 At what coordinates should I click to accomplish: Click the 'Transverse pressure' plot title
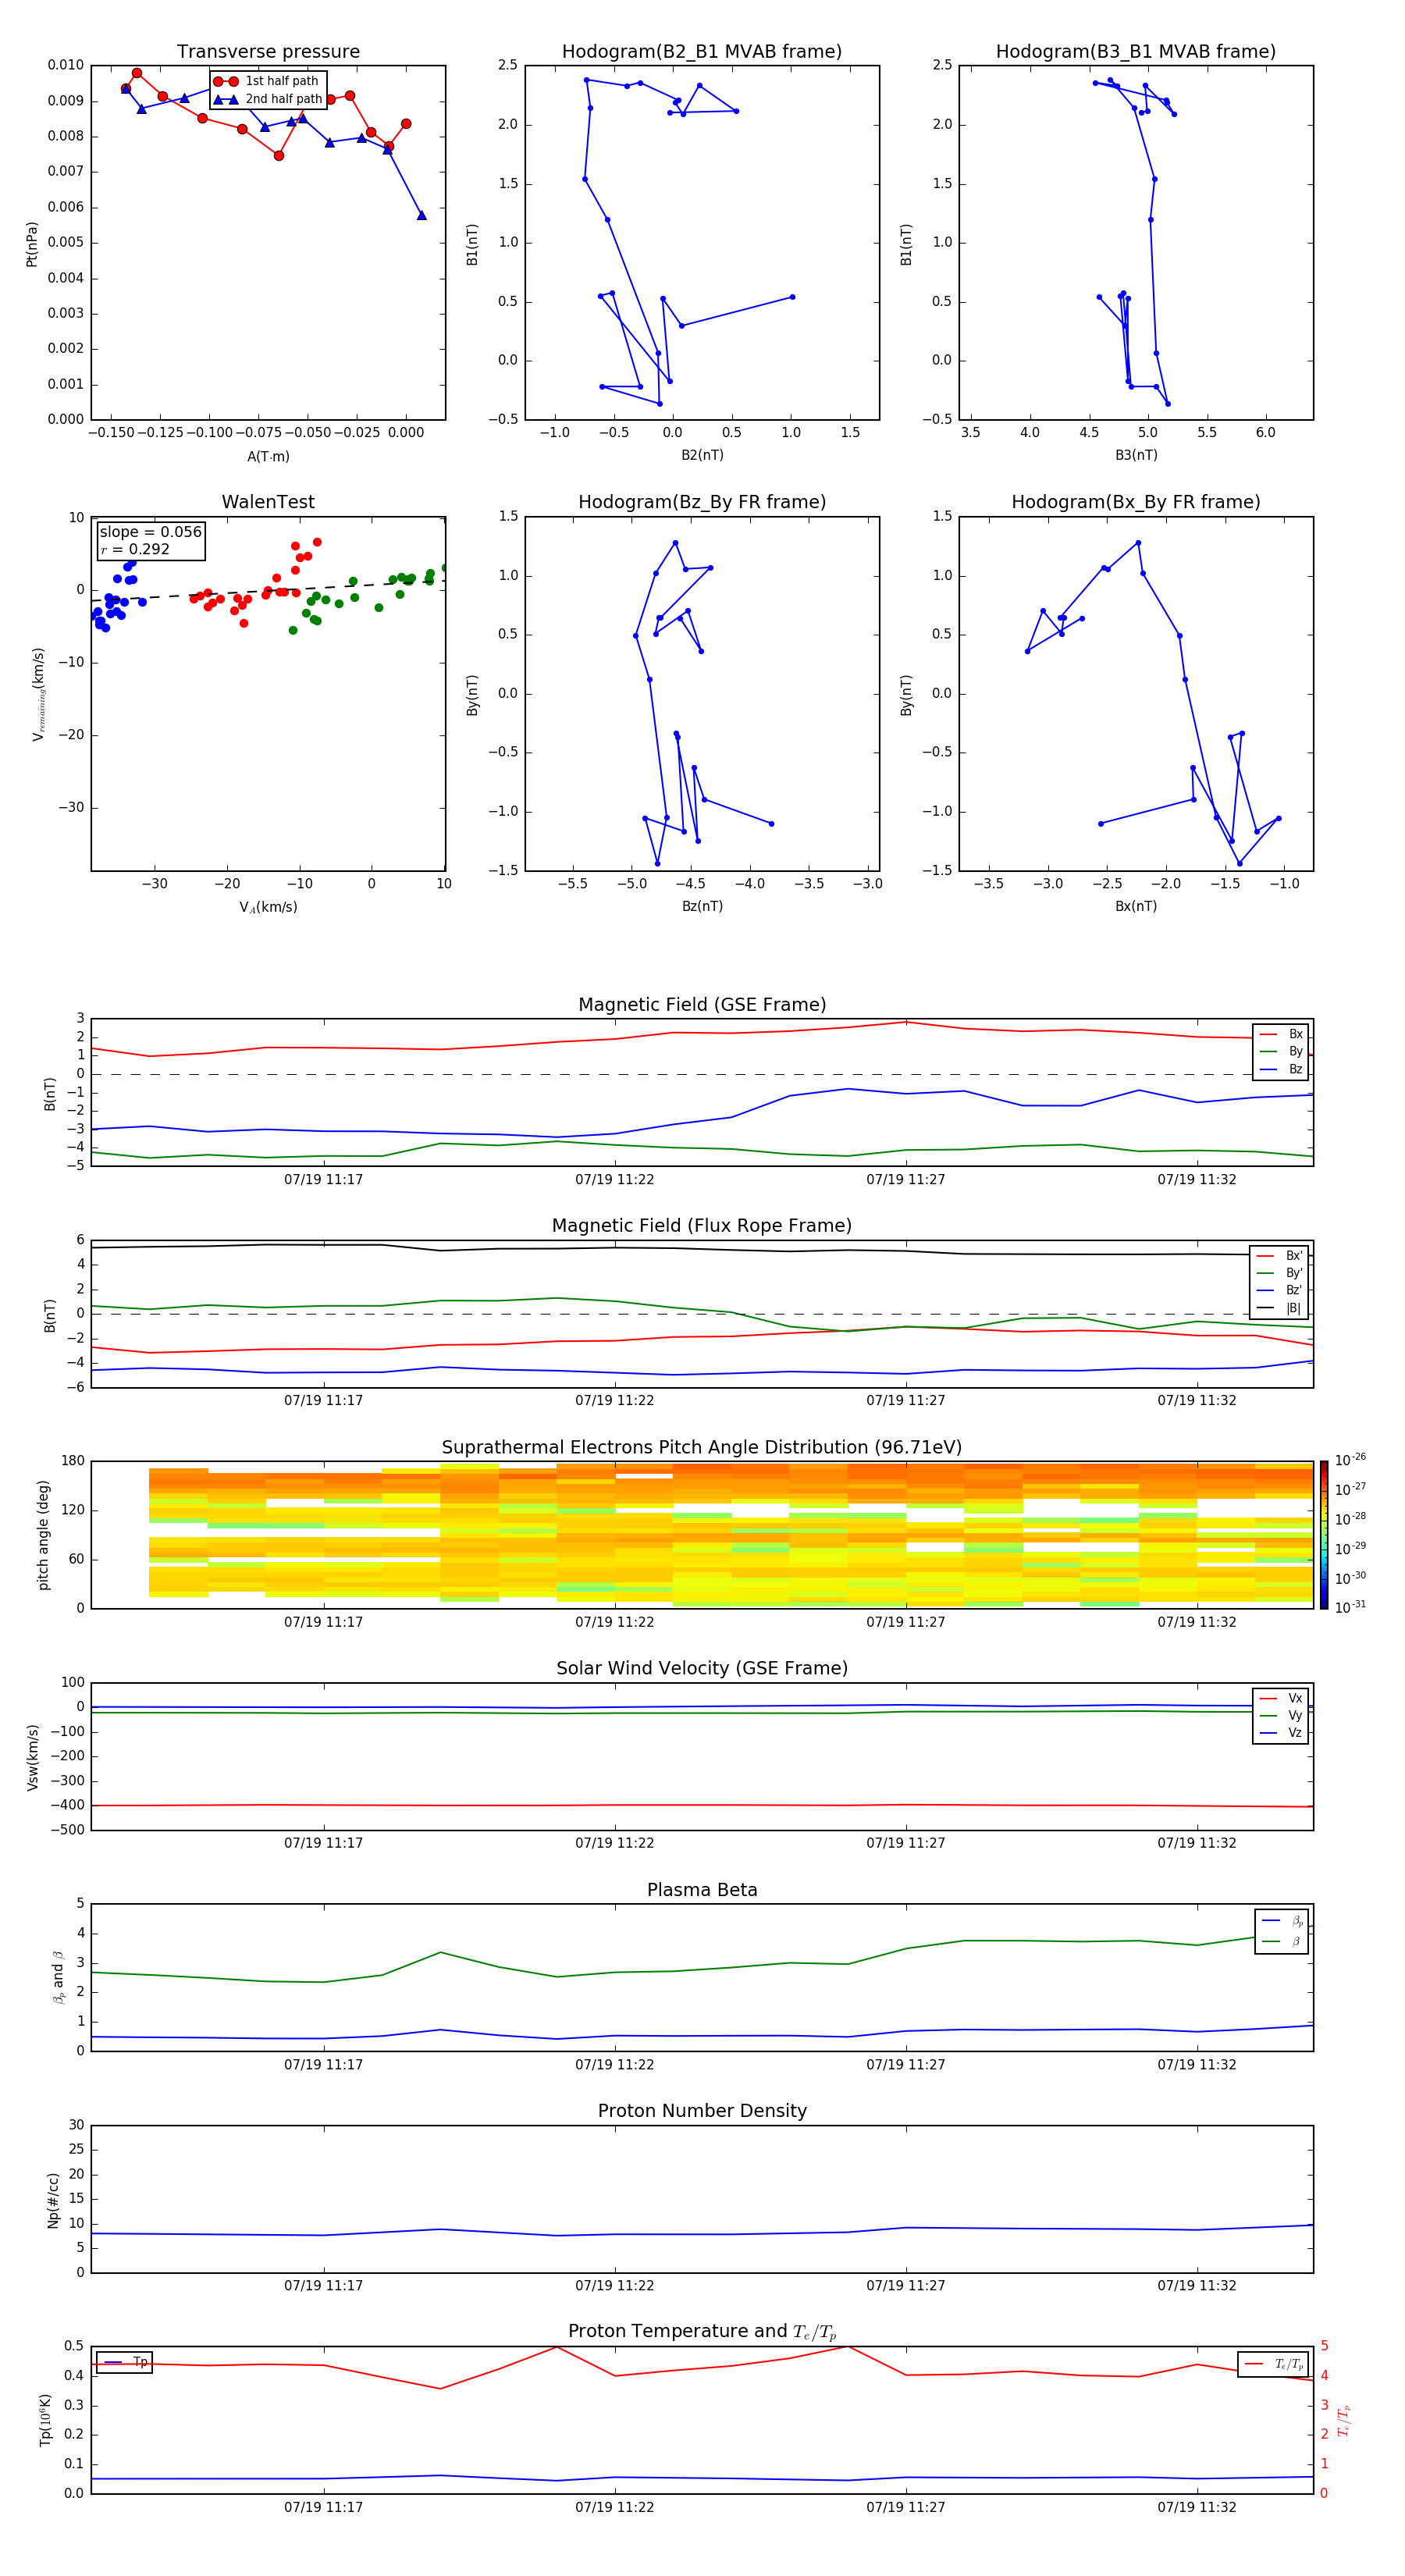(268, 52)
